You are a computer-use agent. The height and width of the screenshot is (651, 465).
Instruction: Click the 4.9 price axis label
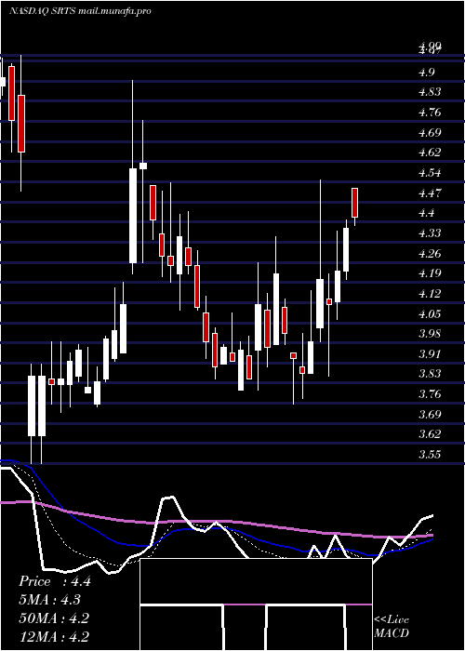coord(427,73)
